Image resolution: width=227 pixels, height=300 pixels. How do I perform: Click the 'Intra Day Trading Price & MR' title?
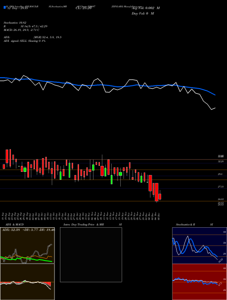pos(84,225)
